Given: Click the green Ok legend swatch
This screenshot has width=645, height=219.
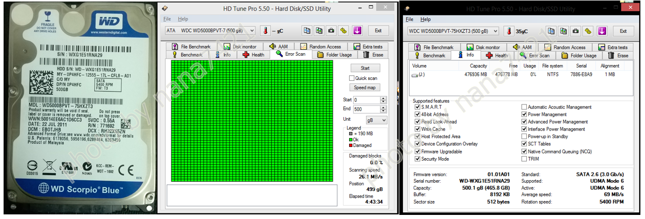Looking at the screenshot, I should [x=350, y=139].
